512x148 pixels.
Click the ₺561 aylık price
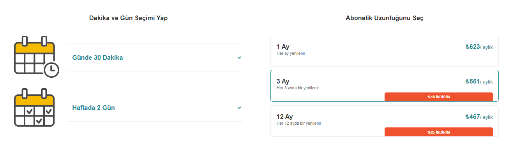point(479,82)
